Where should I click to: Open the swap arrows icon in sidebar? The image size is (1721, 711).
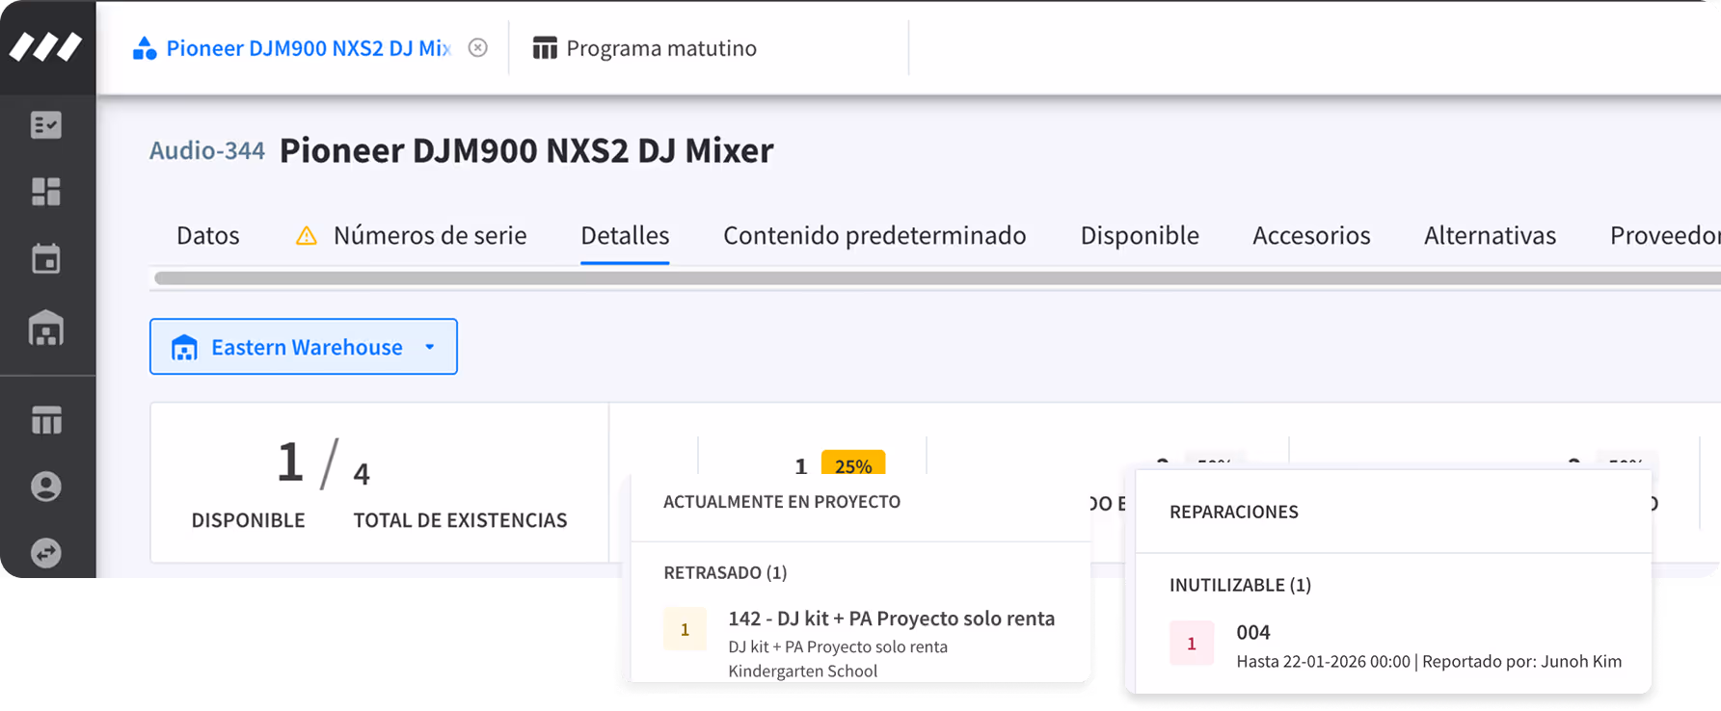click(46, 553)
